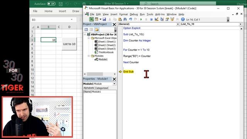Open the Draw ribbon tab in Excel

(x=76, y=11)
